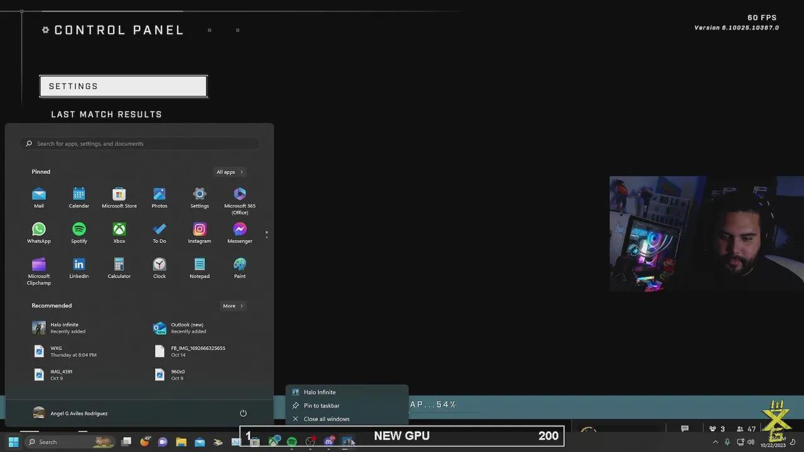Open Settings from the pinned apps
Screen dimensions: 804x452
tap(200, 198)
